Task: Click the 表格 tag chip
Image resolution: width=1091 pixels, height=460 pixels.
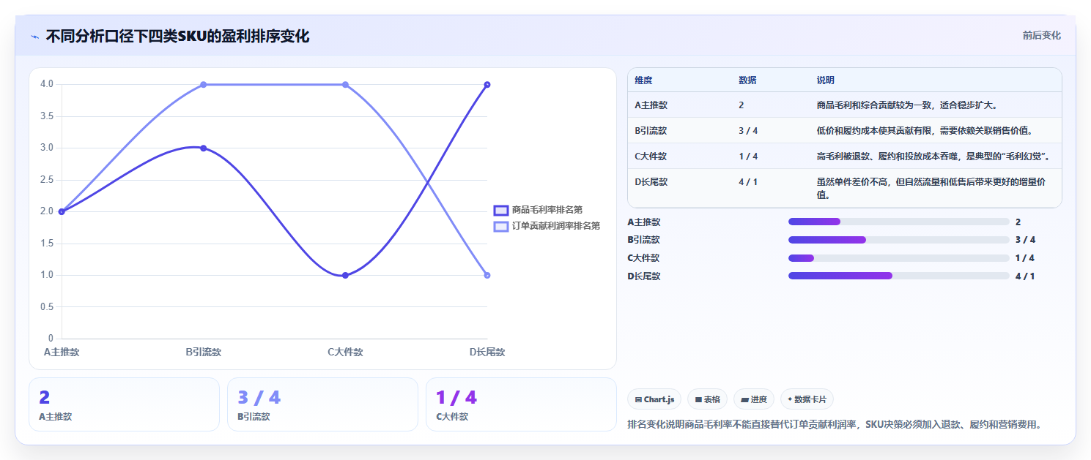Action: click(707, 399)
